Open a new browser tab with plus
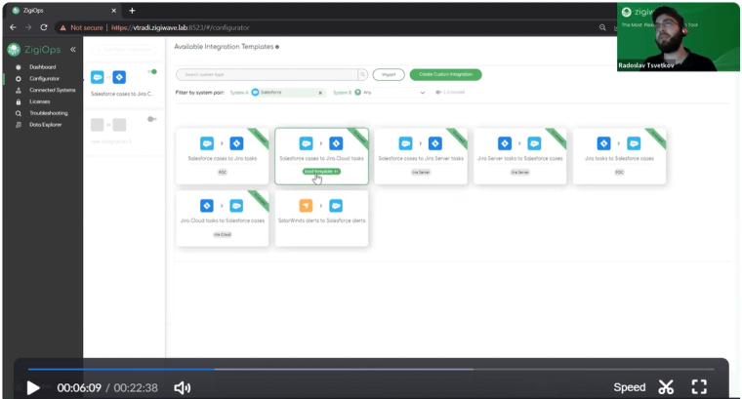This screenshot has width=742, height=399. coord(132,11)
